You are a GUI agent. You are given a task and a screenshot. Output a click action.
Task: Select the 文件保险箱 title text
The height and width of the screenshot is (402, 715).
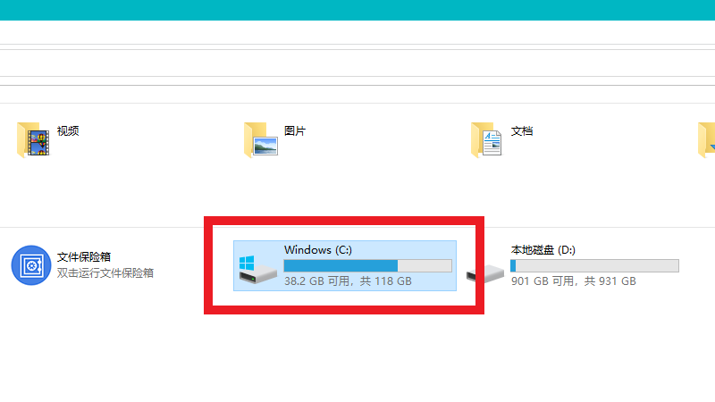pos(84,256)
